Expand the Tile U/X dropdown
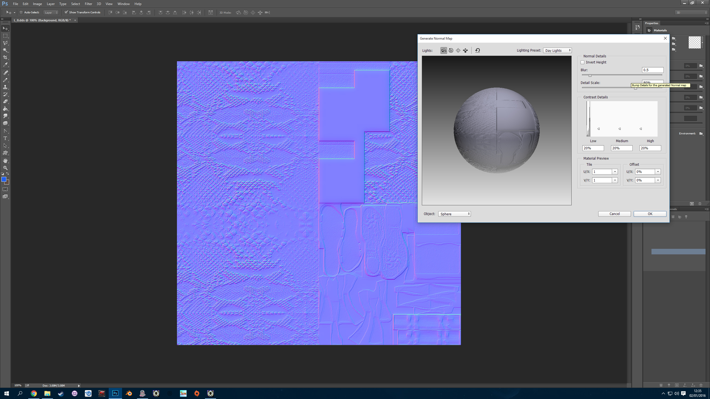This screenshot has height=399, width=710. pos(615,172)
